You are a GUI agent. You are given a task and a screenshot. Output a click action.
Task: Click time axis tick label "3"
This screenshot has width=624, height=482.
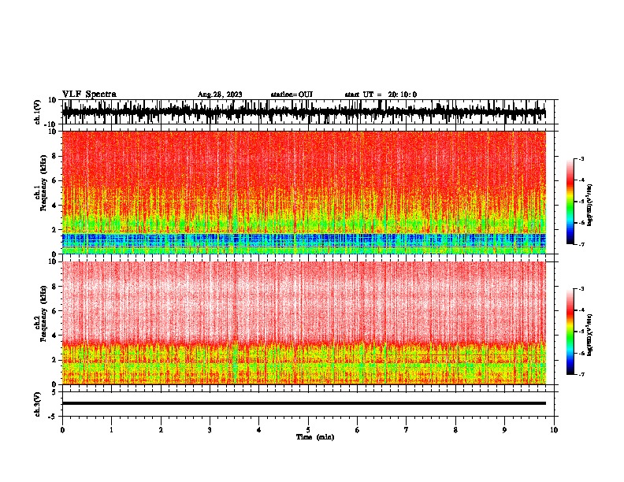pyautogui.click(x=210, y=430)
